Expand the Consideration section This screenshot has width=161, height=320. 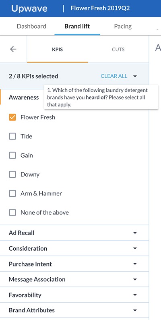point(74,248)
